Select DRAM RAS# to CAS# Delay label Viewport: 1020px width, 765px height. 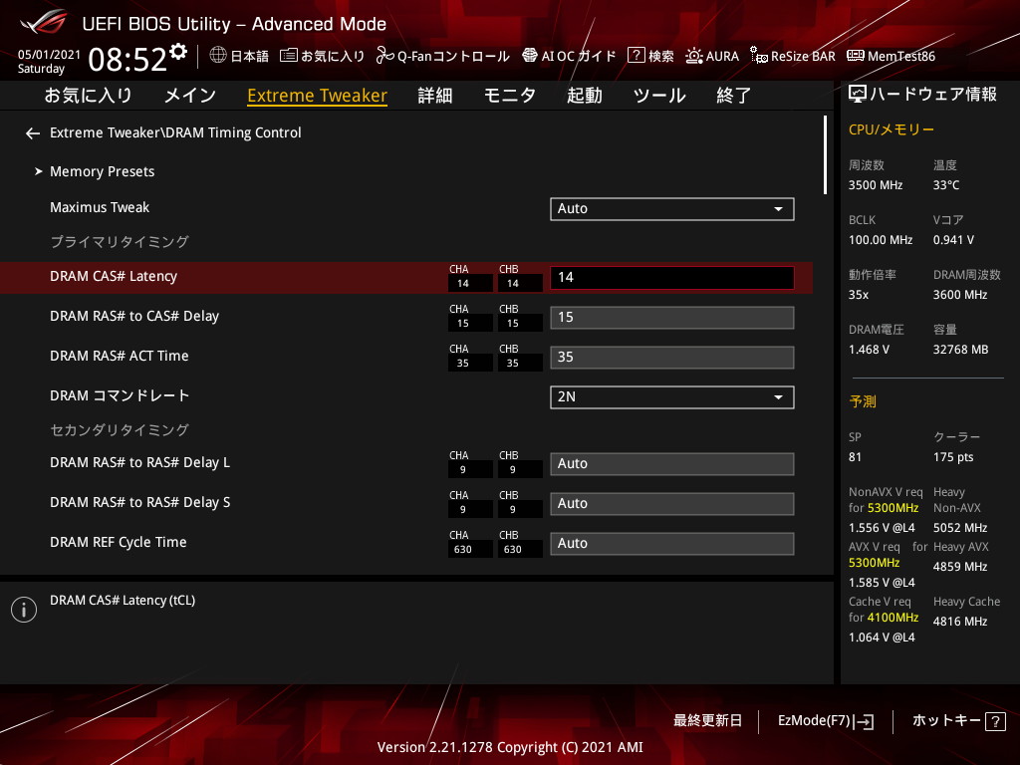tap(134, 316)
